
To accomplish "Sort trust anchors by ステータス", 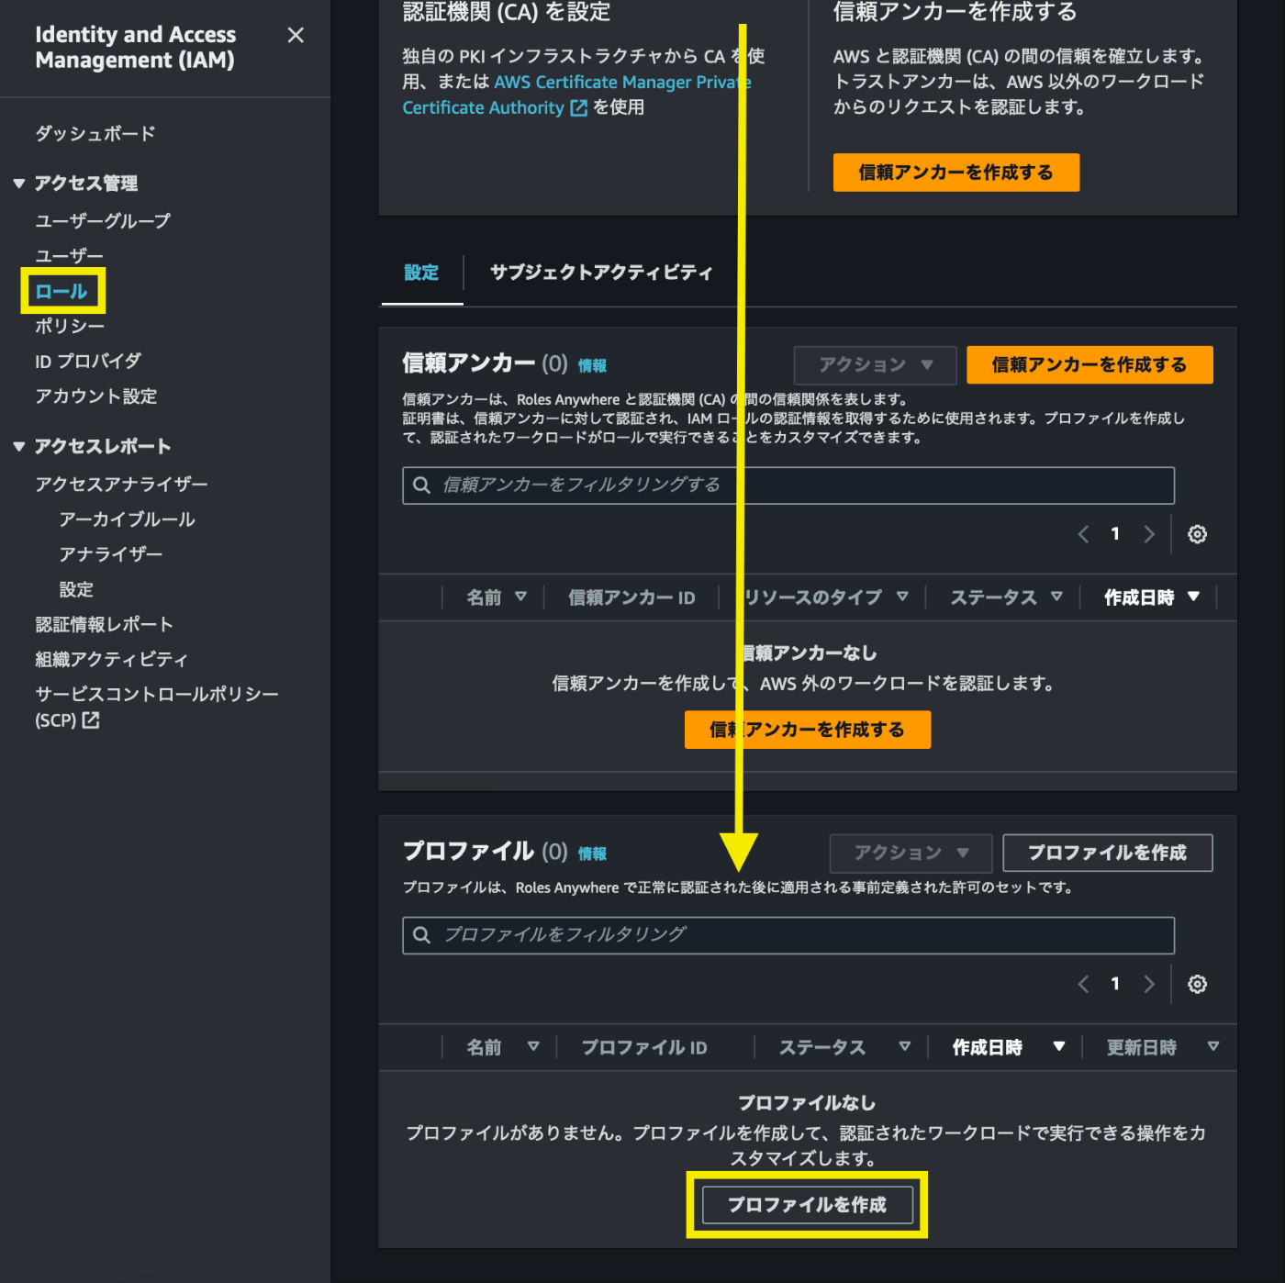I will 1006,597.
